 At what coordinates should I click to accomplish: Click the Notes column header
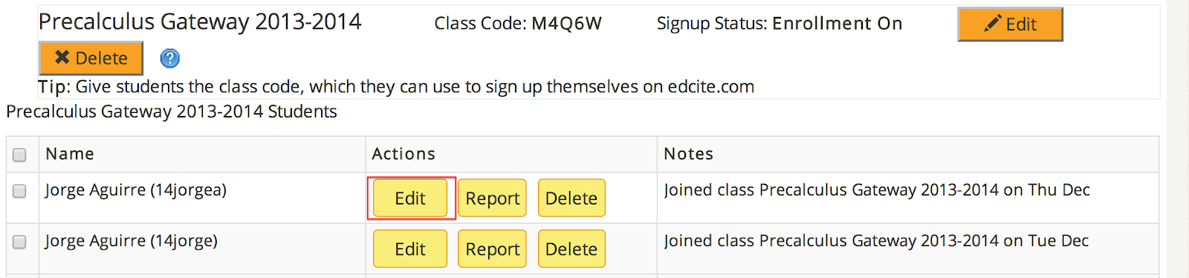coord(688,154)
